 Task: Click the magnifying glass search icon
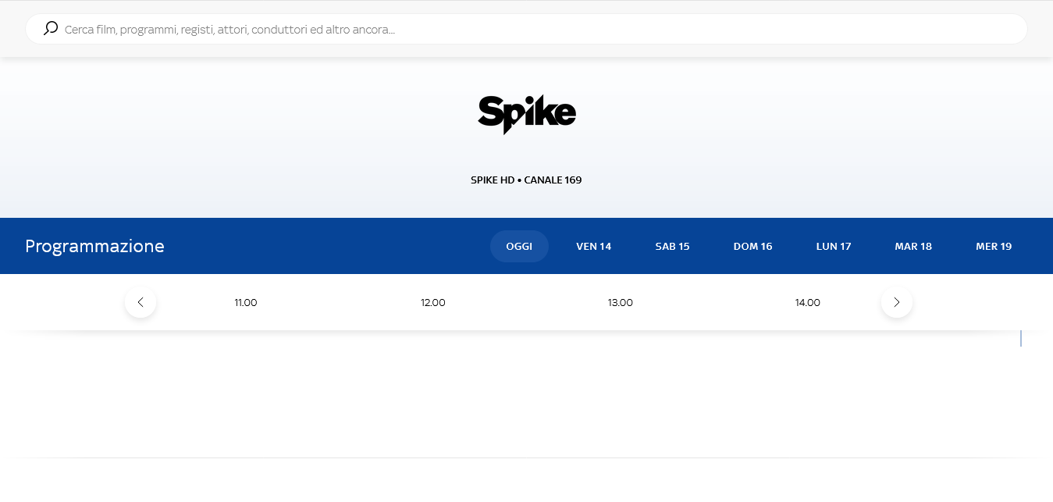coord(51,29)
